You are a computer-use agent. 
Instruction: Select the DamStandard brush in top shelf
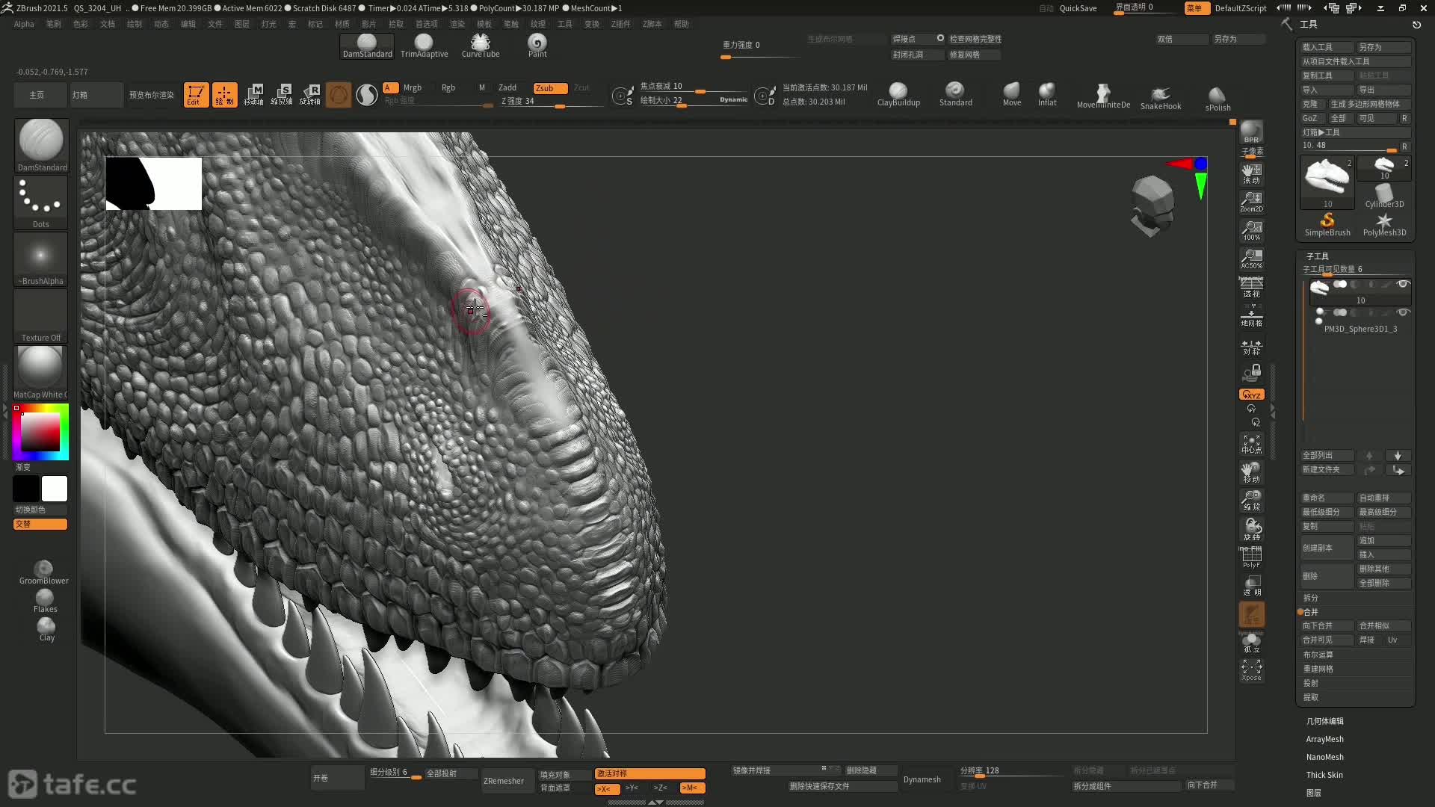[x=367, y=46]
